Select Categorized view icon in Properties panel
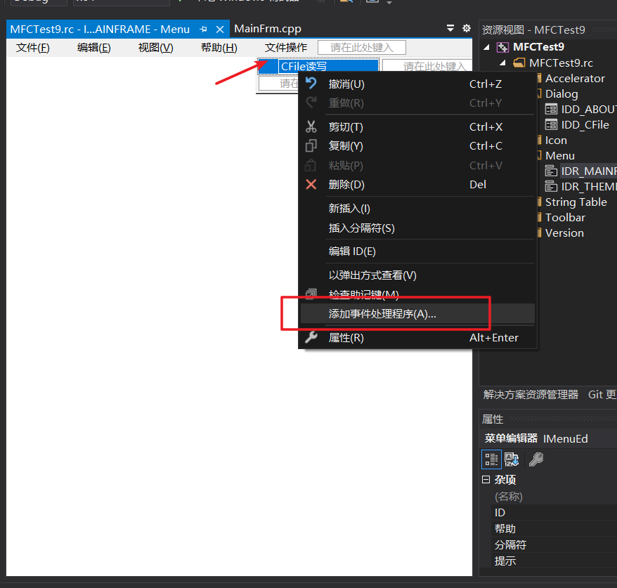This screenshot has height=588, width=617. click(491, 459)
